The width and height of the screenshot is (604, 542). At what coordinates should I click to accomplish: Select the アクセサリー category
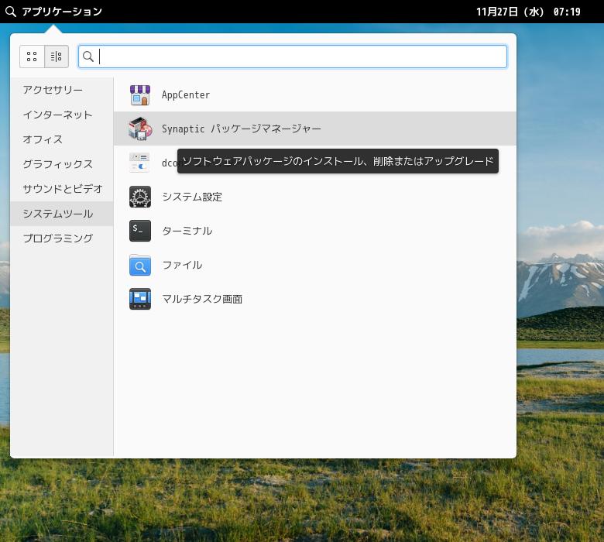point(53,90)
